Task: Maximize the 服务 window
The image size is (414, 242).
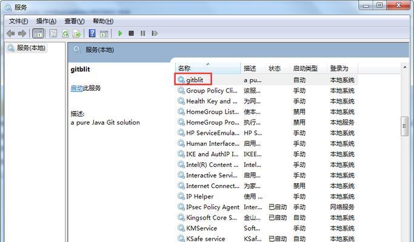Action: click(x=379, y=5)
